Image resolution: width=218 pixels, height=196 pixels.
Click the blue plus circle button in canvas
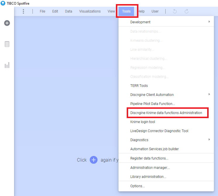click(94, 160)
